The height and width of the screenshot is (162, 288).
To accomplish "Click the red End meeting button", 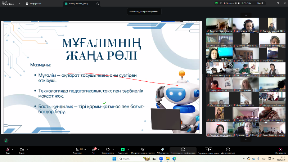I will [x=280, y=149].
